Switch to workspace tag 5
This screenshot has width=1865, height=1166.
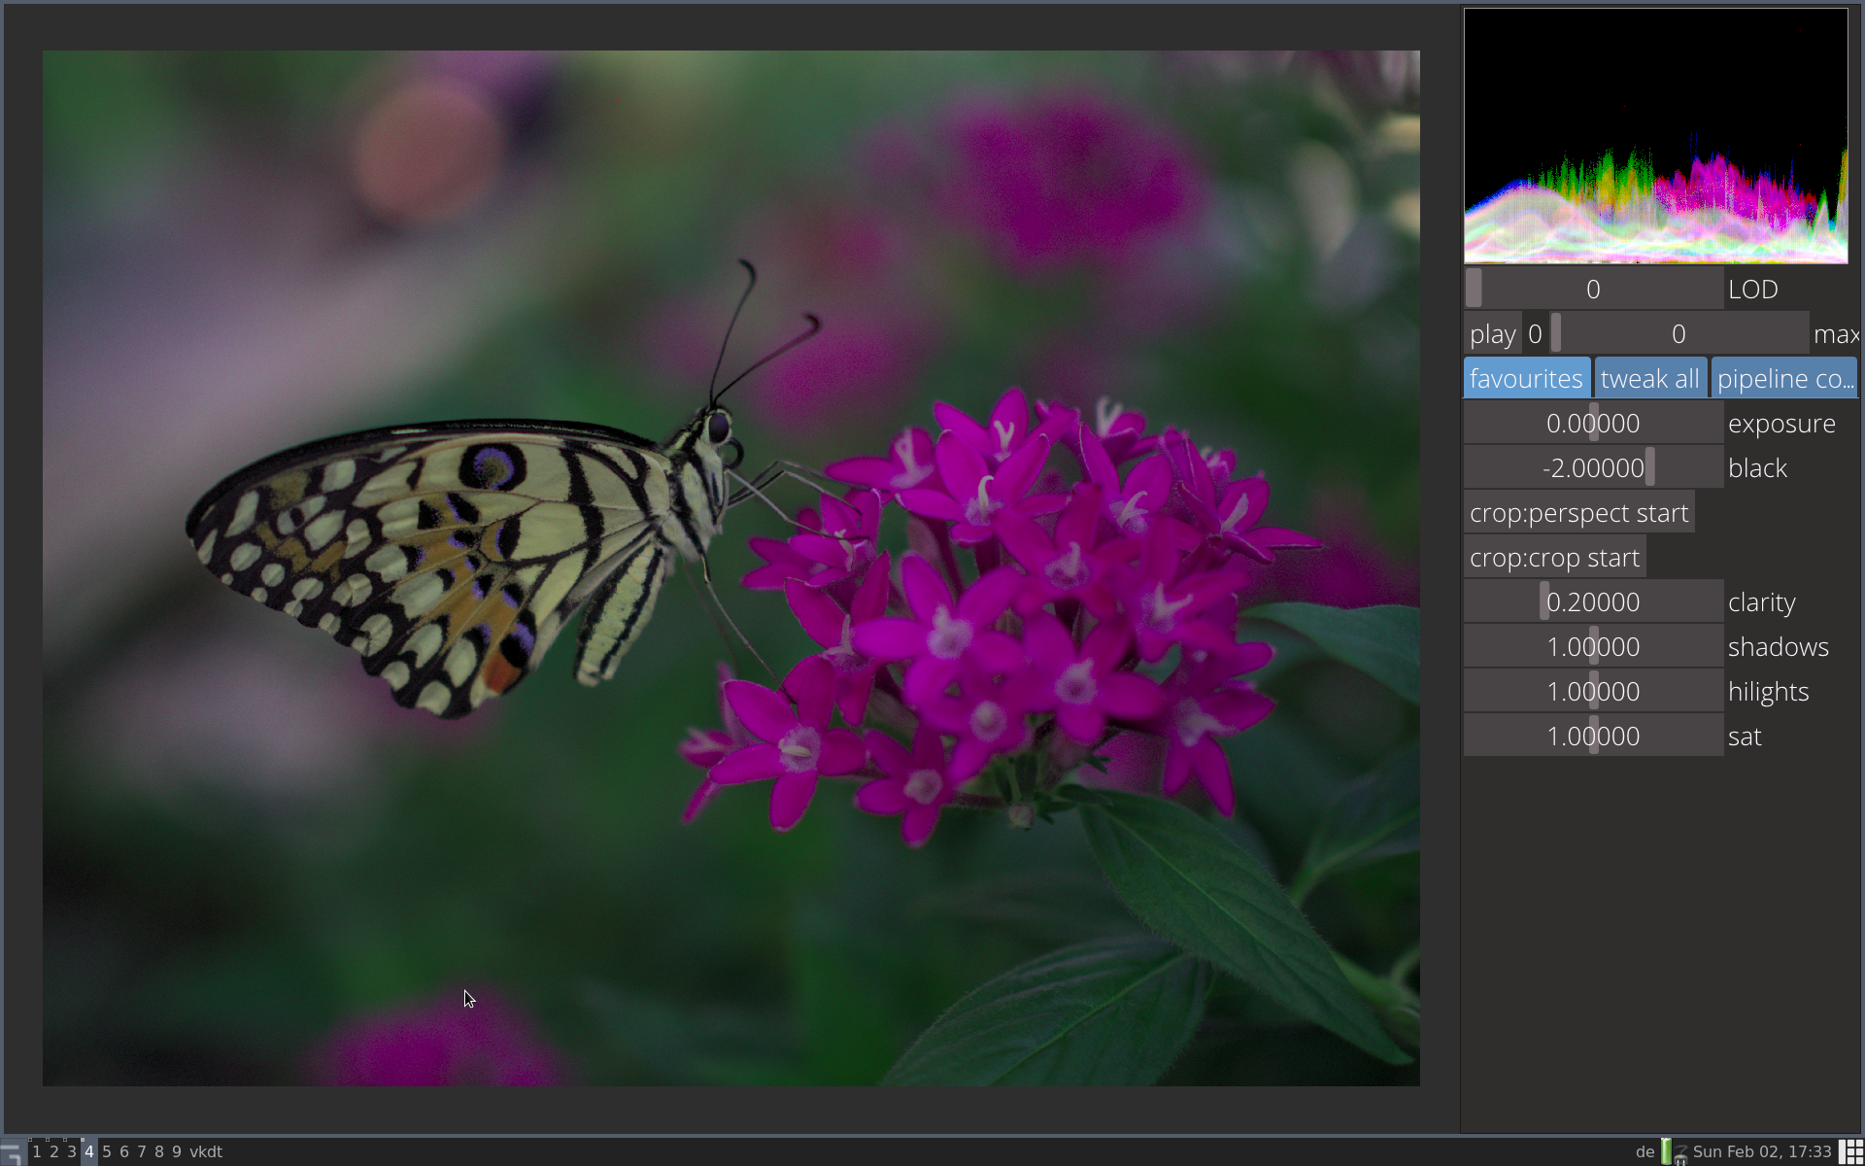pyautogui.click(x=107, y=1151)
